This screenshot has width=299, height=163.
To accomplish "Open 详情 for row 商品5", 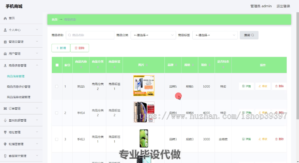I will coord(247,86).
